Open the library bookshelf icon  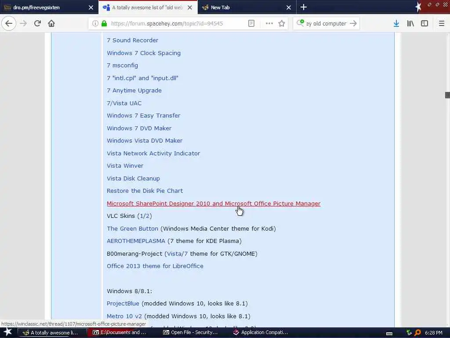click(x=410, y=23)
